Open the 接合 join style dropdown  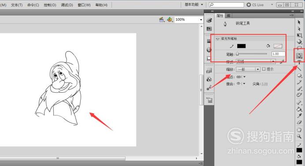tap(241, 84)
